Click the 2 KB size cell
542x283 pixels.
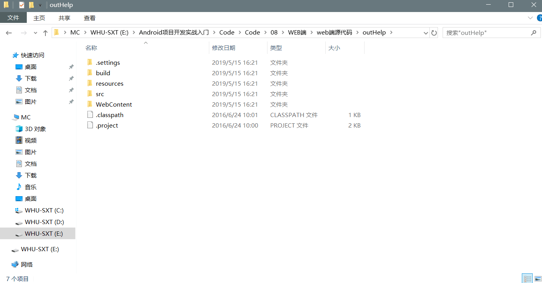(354, 125)
